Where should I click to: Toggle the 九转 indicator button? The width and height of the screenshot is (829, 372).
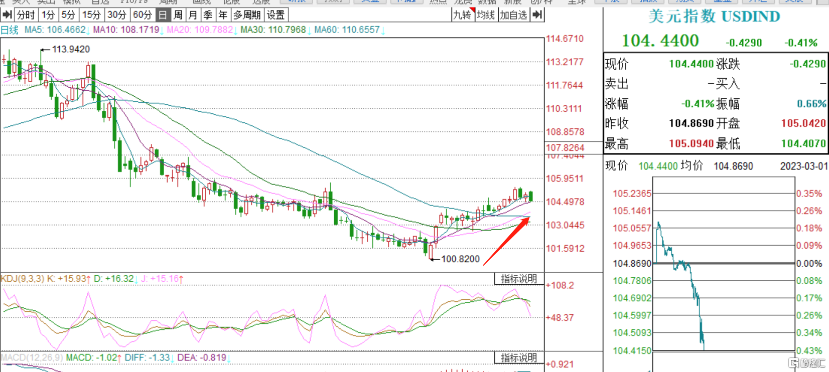pyautogui.click(x=463, y=15)
